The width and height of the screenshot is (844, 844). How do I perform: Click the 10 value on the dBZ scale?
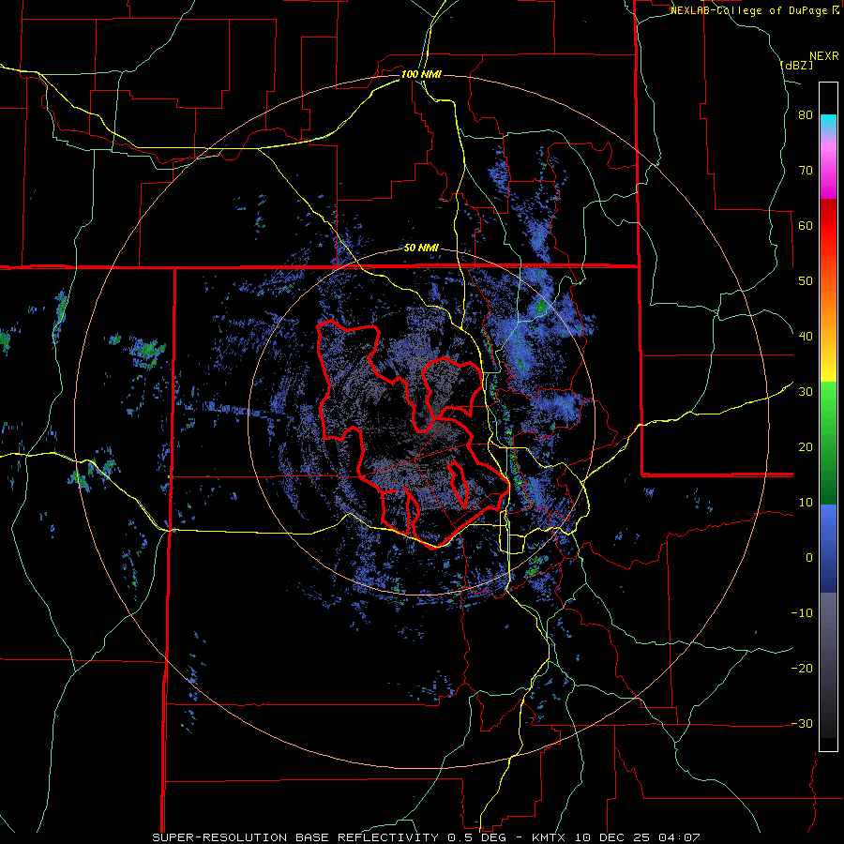pos(806,503)
